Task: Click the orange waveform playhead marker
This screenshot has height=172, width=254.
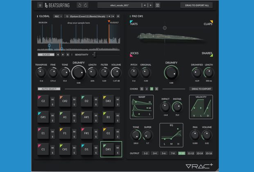Action: [x=109, y=22]
